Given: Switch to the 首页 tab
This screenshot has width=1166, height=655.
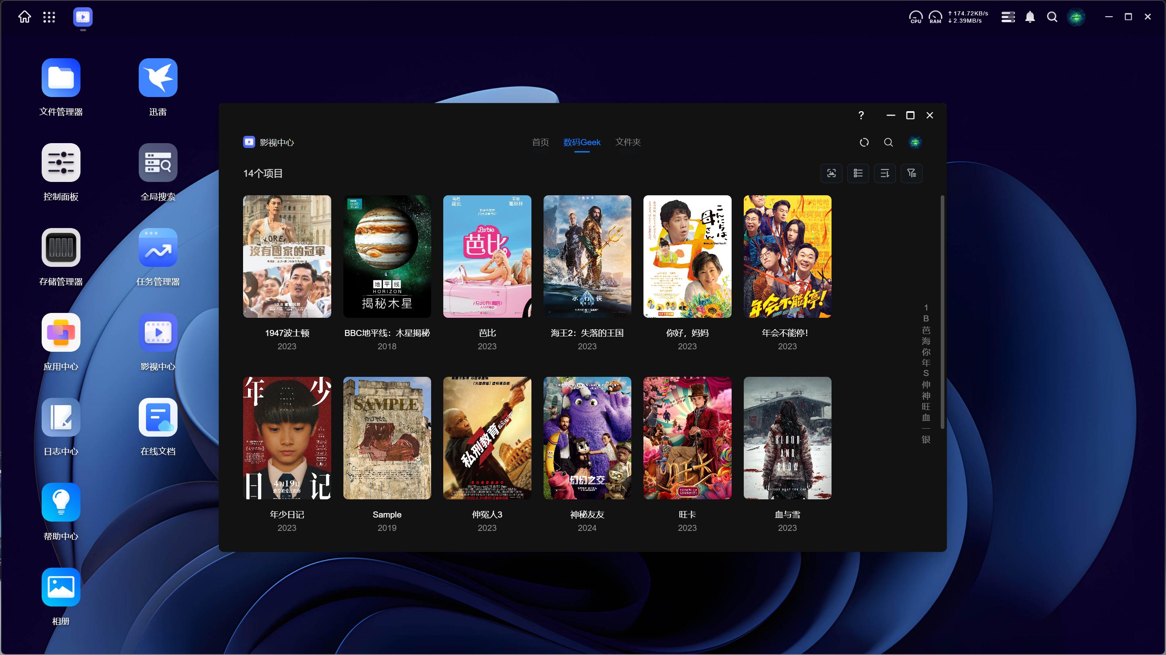Looking at the screenshot, I should coord(540,142).
